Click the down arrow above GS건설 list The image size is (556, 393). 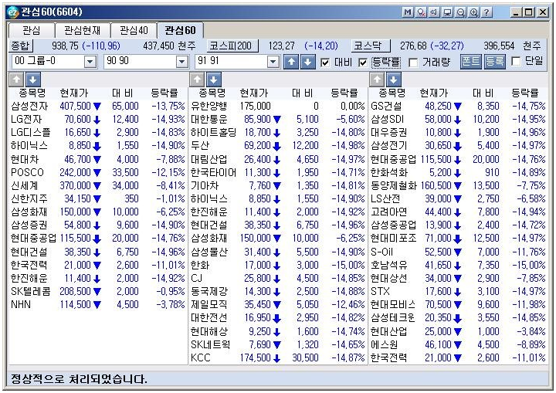coord(393,80)
